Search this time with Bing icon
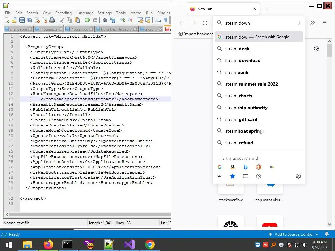 point(246,167)
